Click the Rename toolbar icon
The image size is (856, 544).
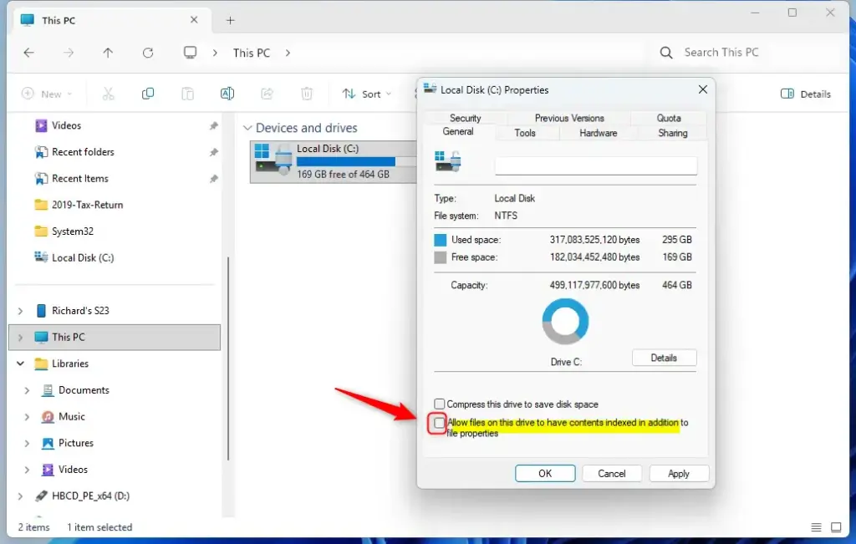point(227,94)
